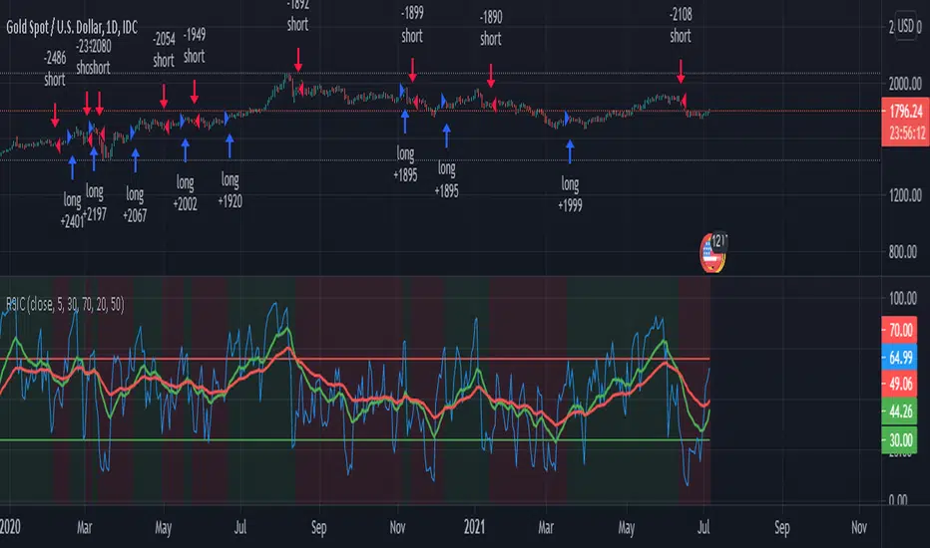Click the blue 64.99 RSI value label
Viewport: 930px width, 548px height.
(x=899, y=358)
